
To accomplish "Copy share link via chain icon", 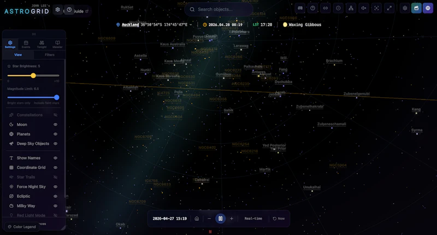I will pos(325,8).
